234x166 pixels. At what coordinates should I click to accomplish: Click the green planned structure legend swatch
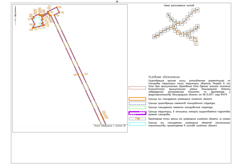point(137,107)
